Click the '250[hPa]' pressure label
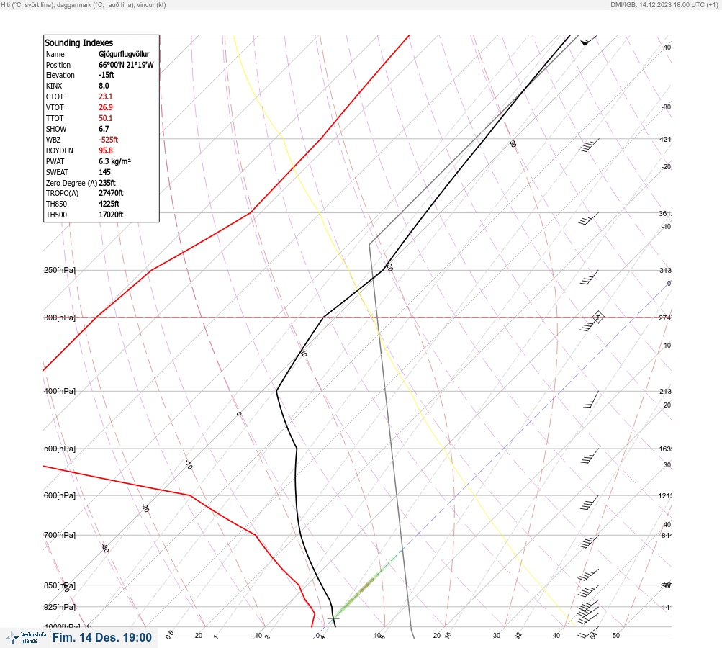 [x=60, y=270]
